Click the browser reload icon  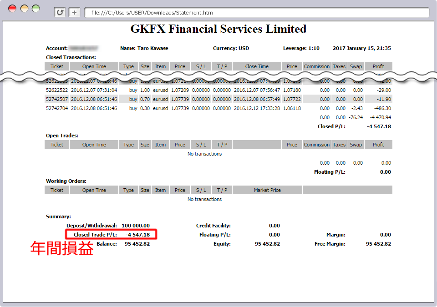60,13
